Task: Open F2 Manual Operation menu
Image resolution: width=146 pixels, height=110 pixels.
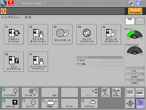Action: [38, 34]
